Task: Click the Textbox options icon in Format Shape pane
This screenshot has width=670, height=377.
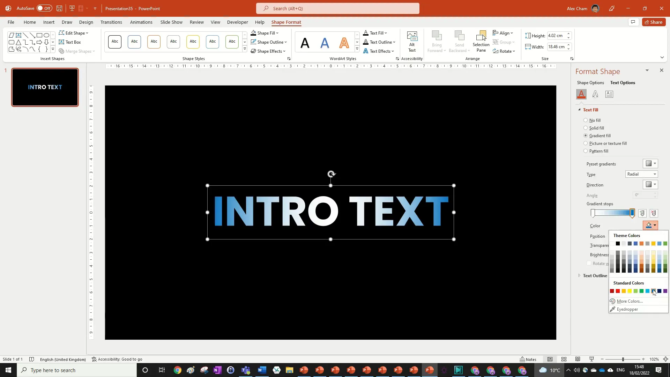Action: [609, 94]
